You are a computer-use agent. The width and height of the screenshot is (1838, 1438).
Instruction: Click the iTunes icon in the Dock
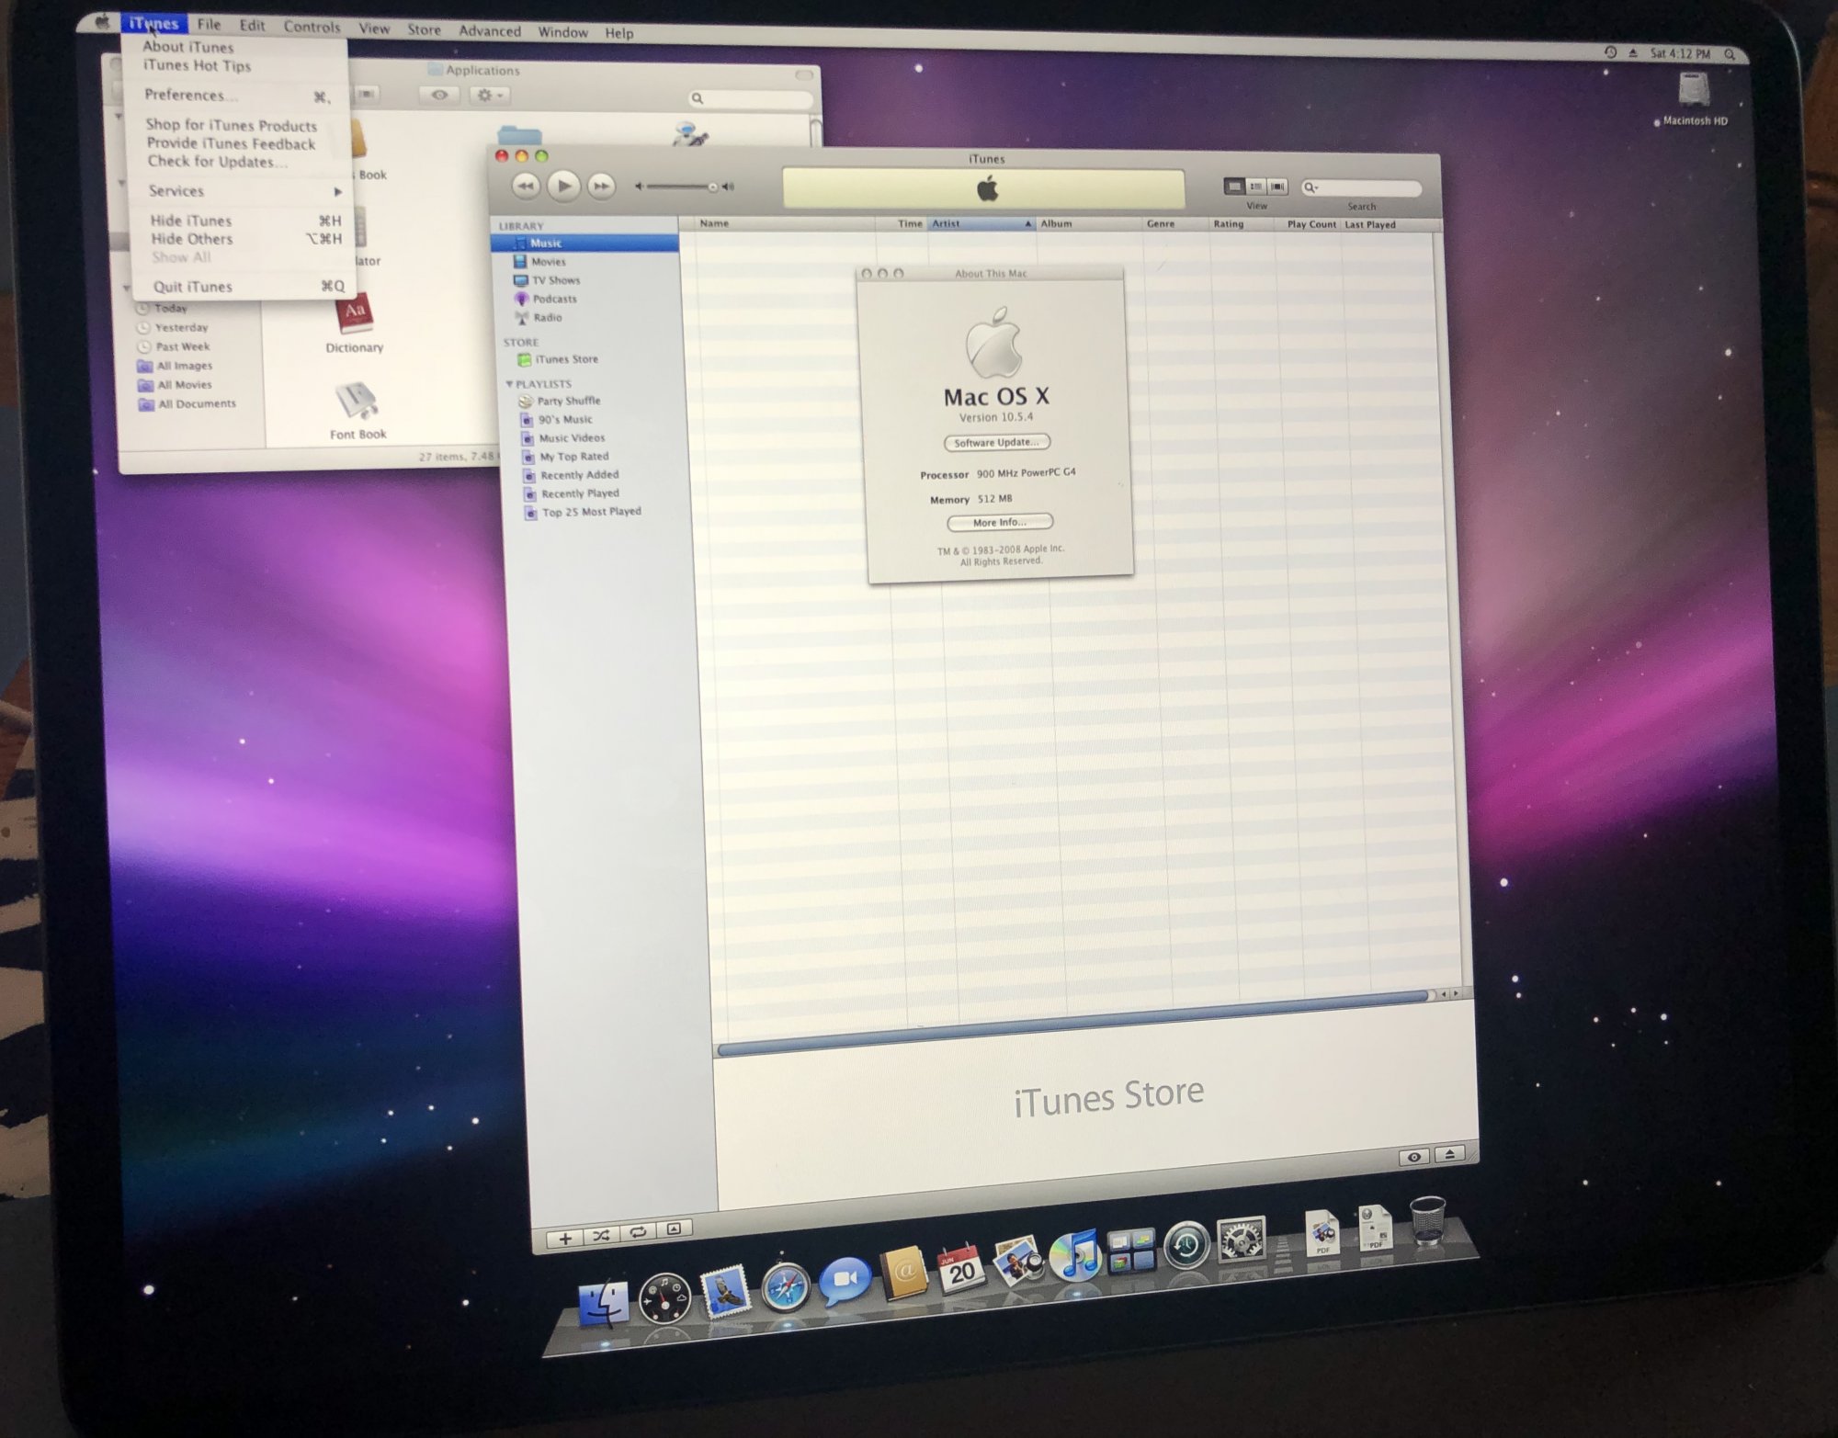click(1075, 1257)
